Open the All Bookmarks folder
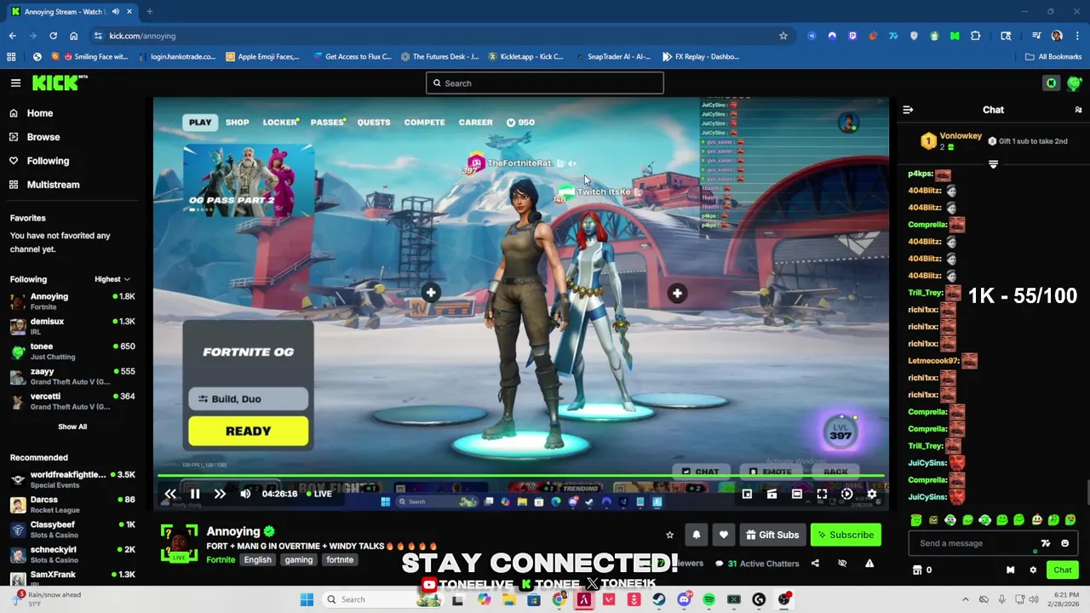The height and width of the screenshot is (613, 1090). [1053, 57]
